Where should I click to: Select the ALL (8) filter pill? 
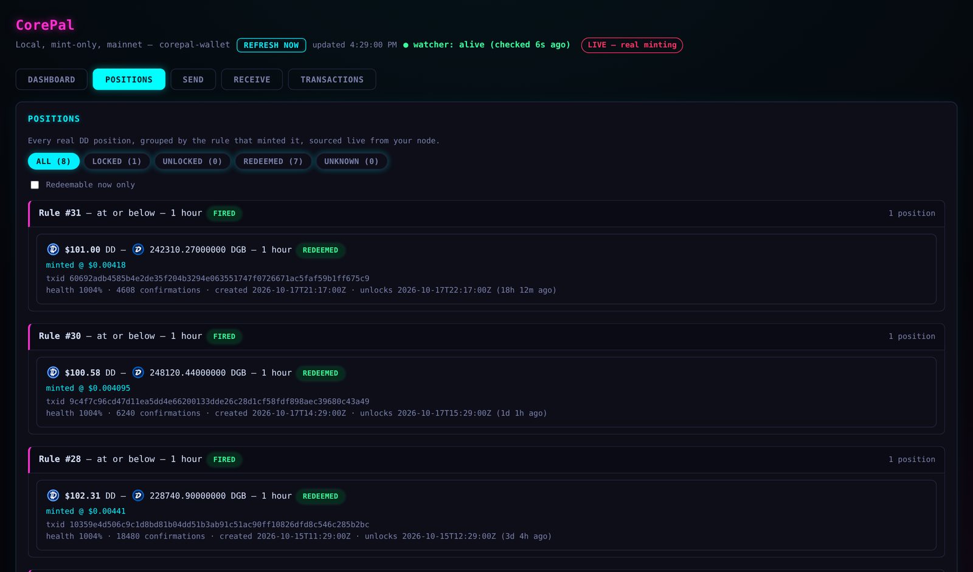pyautogui.click(x=54, y=162)
